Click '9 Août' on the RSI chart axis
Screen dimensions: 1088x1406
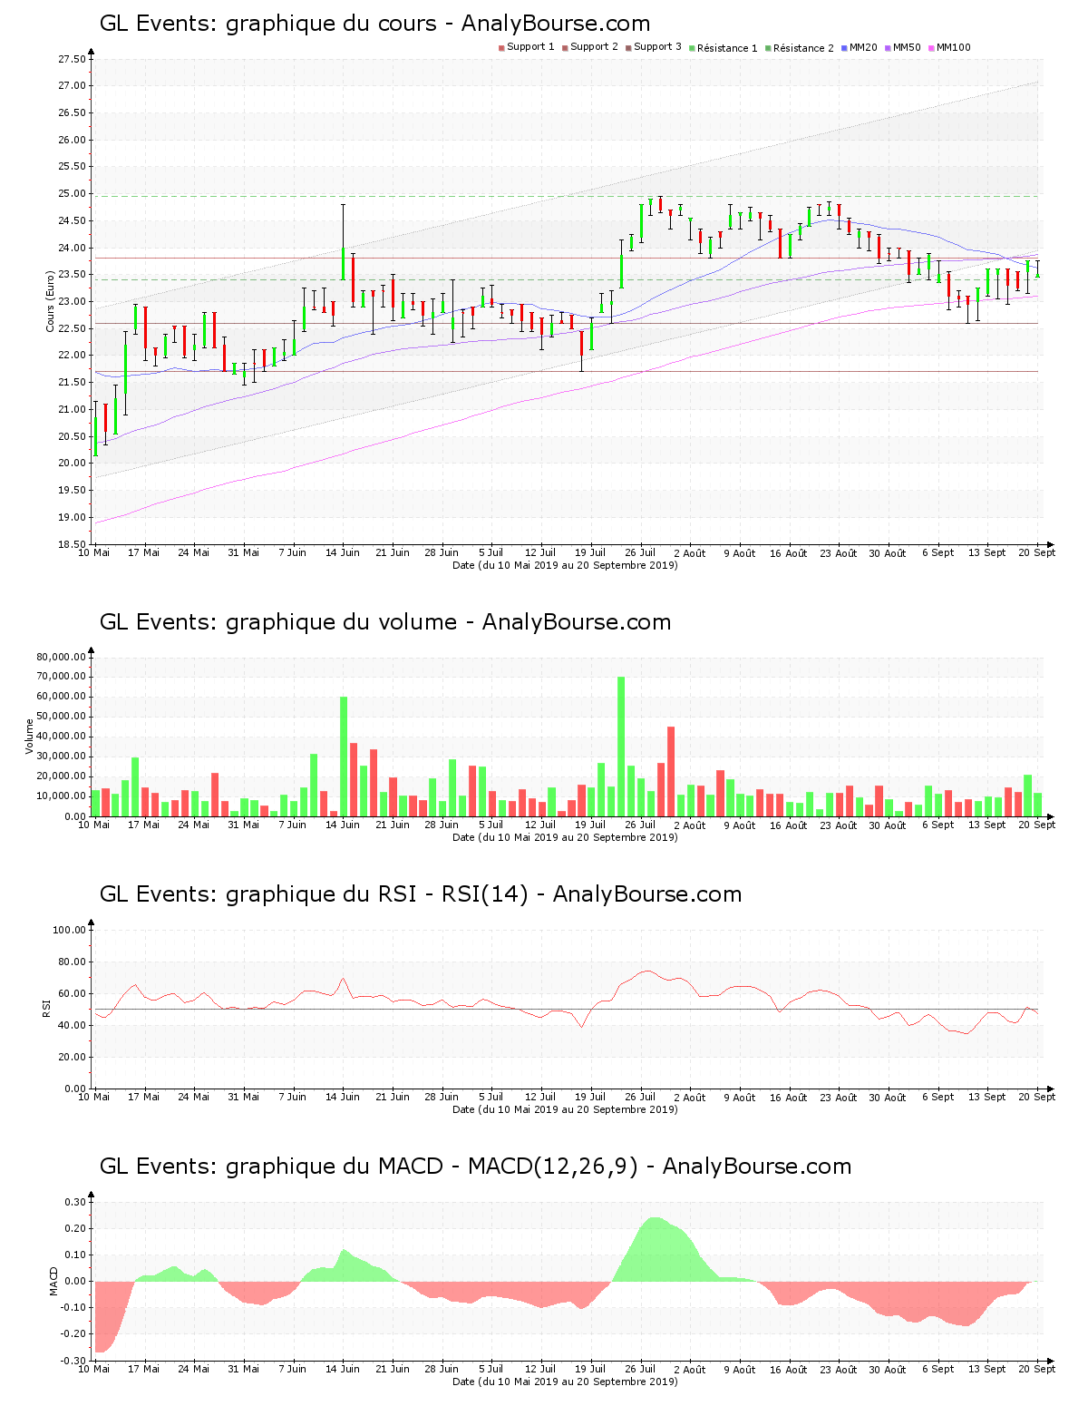point(740,1098)
